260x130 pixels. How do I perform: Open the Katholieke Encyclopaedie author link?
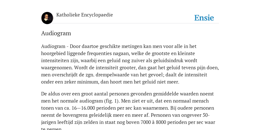tap(85, 15)
